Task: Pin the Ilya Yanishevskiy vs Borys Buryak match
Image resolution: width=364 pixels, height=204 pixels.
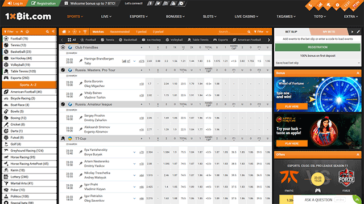Action: (81, 152)
